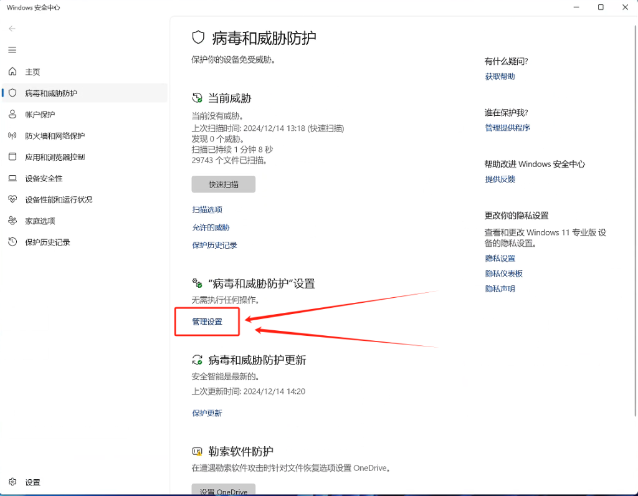The height and width of the screenshot is (496, 638).
Task: Close the Windows 安全中心 window
Action: [x=626, y=7]
